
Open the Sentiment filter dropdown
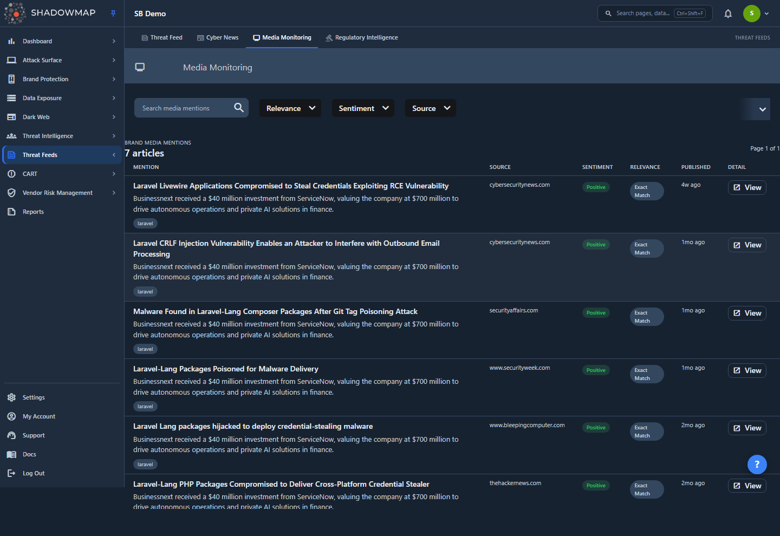(363, 108)
